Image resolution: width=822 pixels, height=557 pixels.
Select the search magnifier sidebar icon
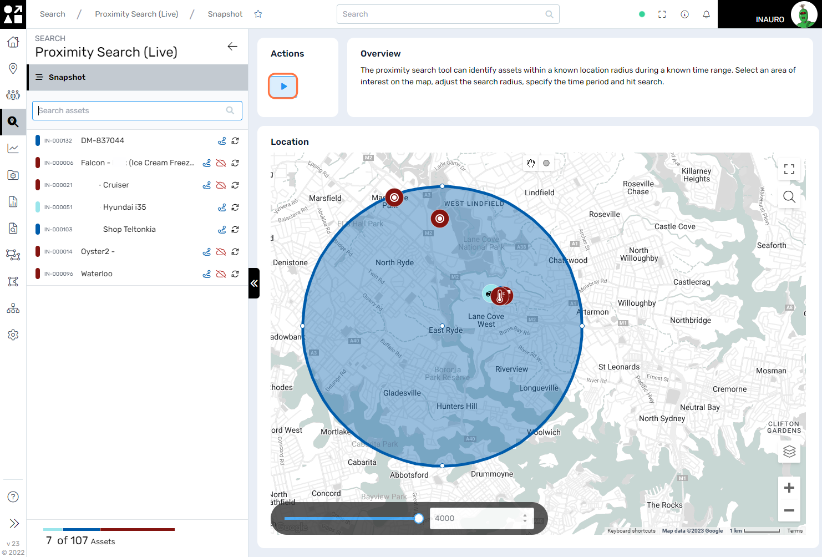(13, 122)
